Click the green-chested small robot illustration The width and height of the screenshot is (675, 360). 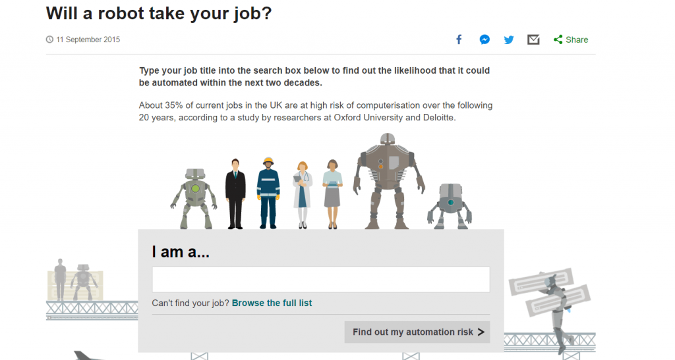coord(194,199)
